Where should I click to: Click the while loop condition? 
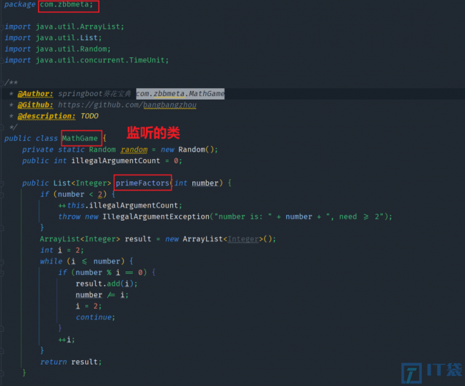point(95,261)
